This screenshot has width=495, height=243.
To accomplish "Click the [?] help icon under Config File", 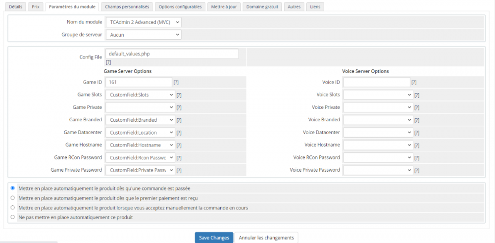I will 108,62.
